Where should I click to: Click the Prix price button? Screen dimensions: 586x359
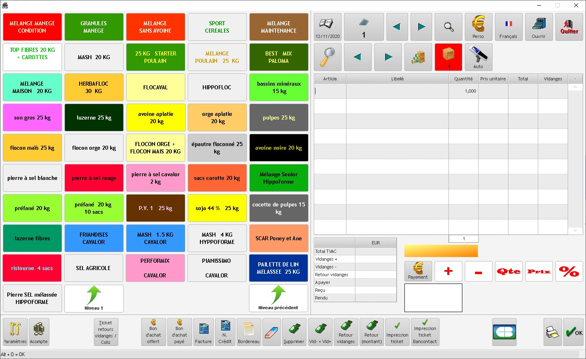pyautogui.click(x=539, y=271)
